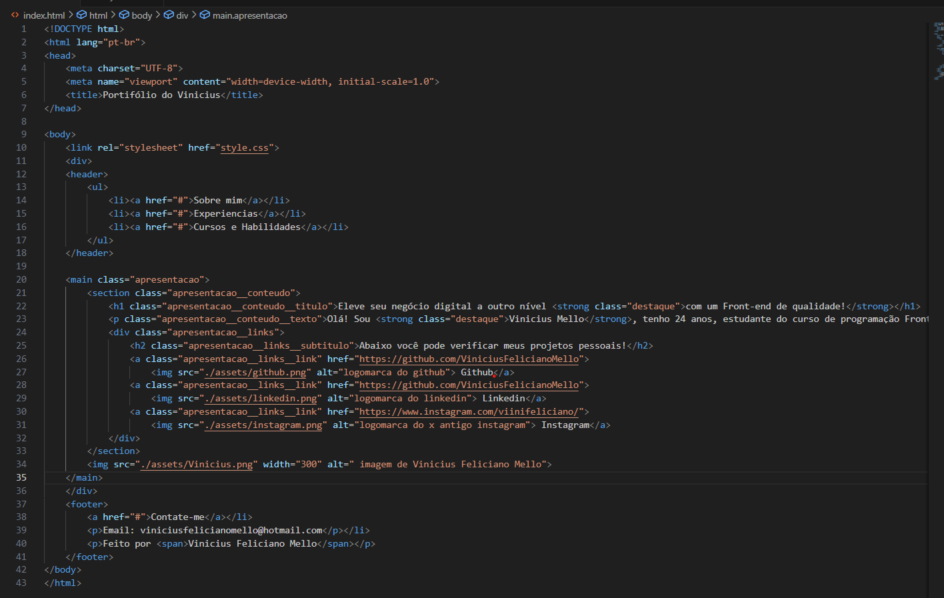
Task: Click the 'Cursos e Habilidades' anchor text
Action: point(247,227)
